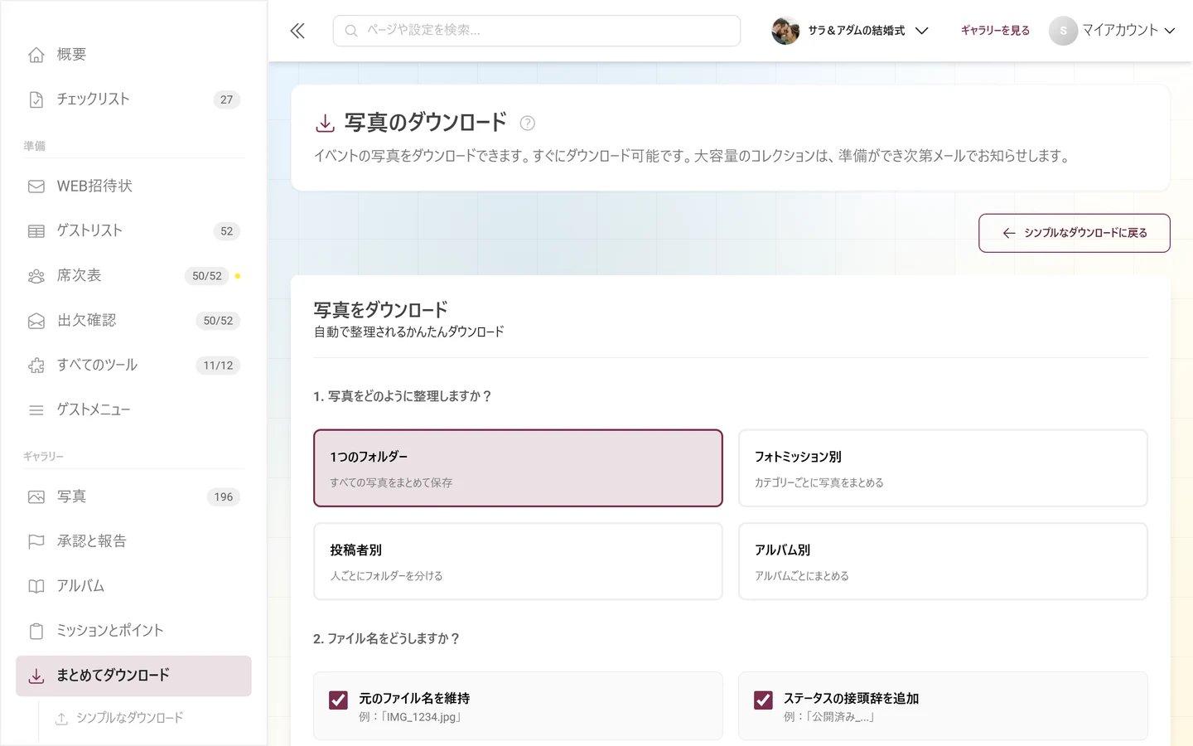This screenshot has height=746, width=1193.
Task: Select the 1つのフォルダー organization option
Action: [x=518, y=468]
